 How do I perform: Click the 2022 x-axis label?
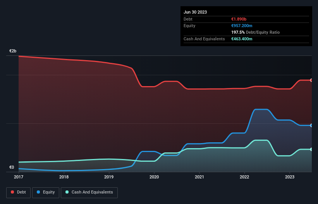(244, 177)
